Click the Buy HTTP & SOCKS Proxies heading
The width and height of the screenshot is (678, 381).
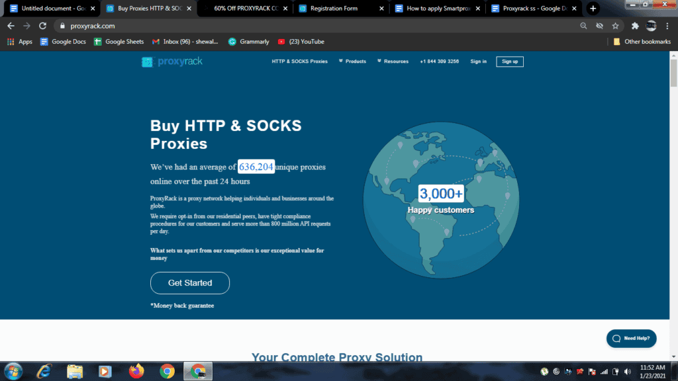tap(226, 134)
